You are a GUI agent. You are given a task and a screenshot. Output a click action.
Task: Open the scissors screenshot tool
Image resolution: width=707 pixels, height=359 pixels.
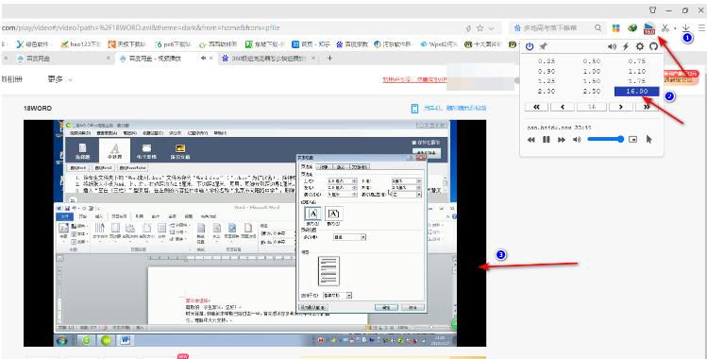click(x=665, y=28)
